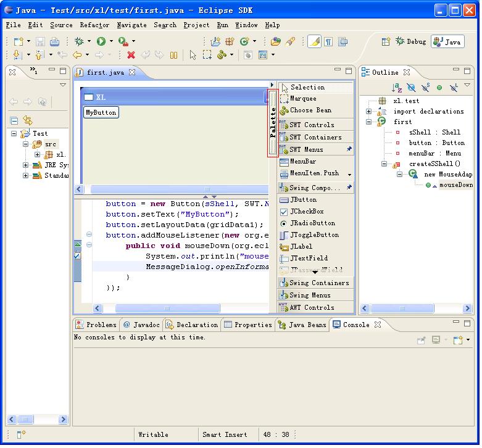
Task: Select sShell : Shell field in Outline
Action: click(434, 133)
